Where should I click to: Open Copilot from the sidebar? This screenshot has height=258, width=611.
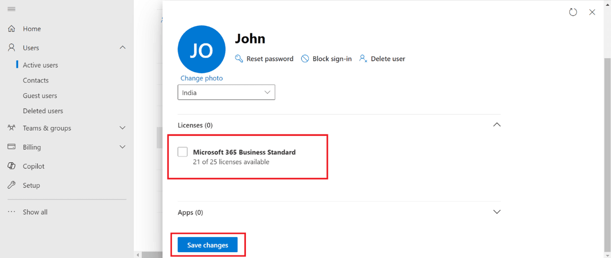12,166
